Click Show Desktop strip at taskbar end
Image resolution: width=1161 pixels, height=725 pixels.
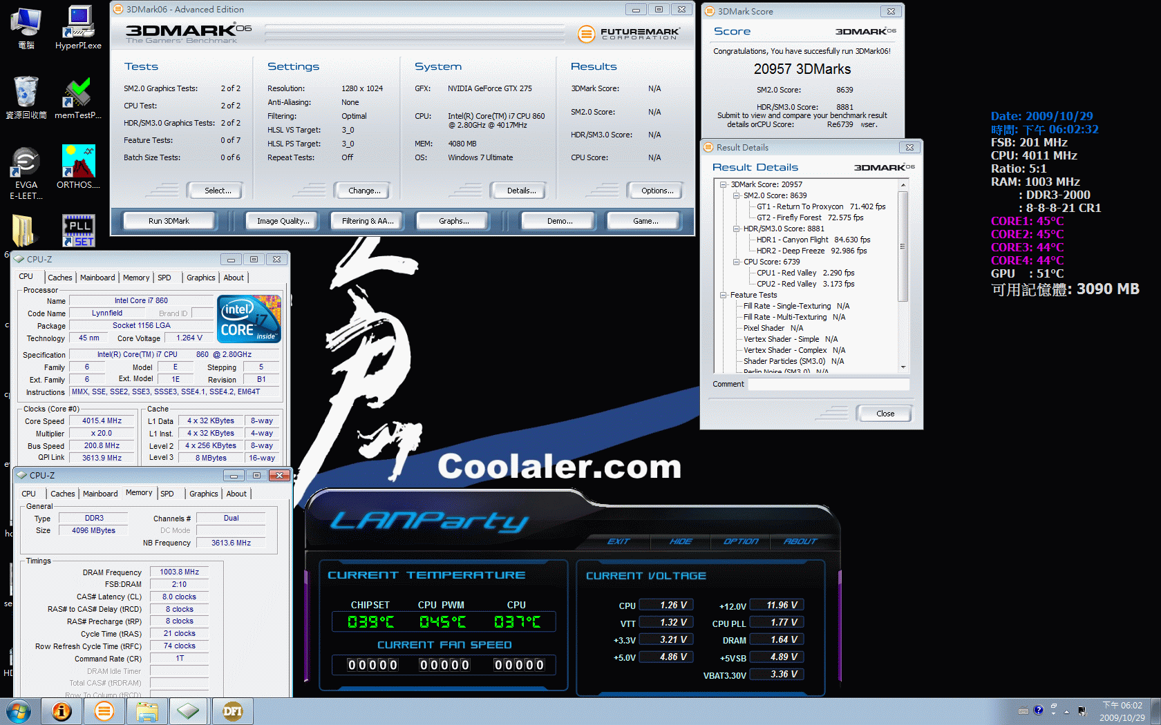(x=1156, y=711)
